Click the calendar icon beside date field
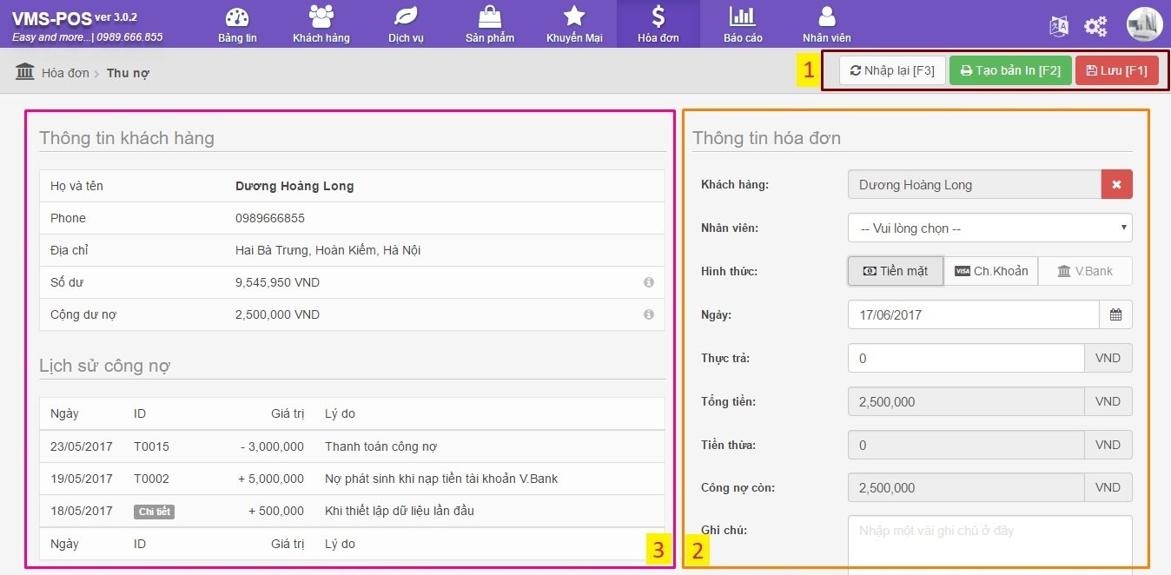The height and width of the screenshot is (575, 1171). point(1116,314)
